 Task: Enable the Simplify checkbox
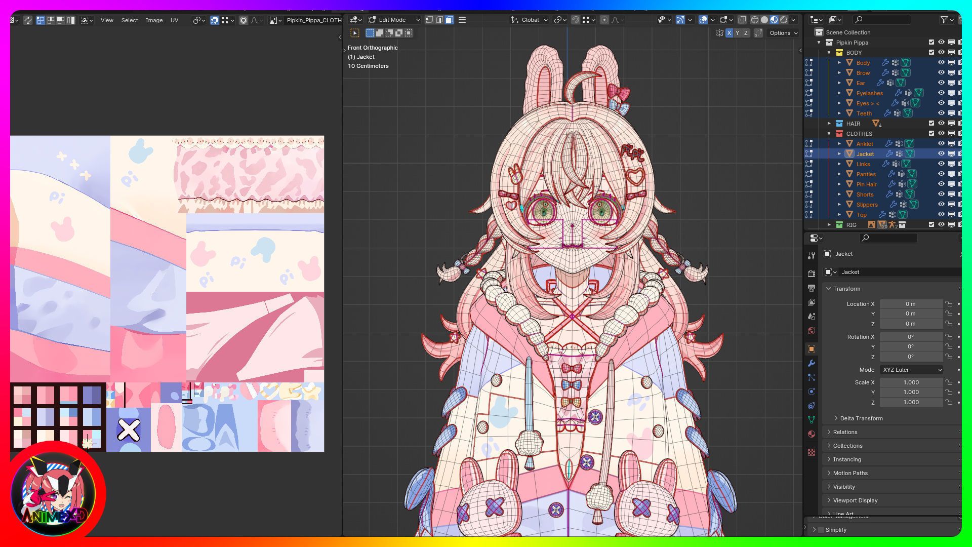(x=821, y=530)
